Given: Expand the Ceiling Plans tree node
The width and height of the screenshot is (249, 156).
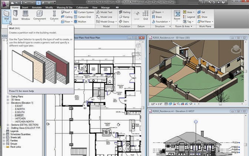Looking at the screenshot, I should point(8,97).
